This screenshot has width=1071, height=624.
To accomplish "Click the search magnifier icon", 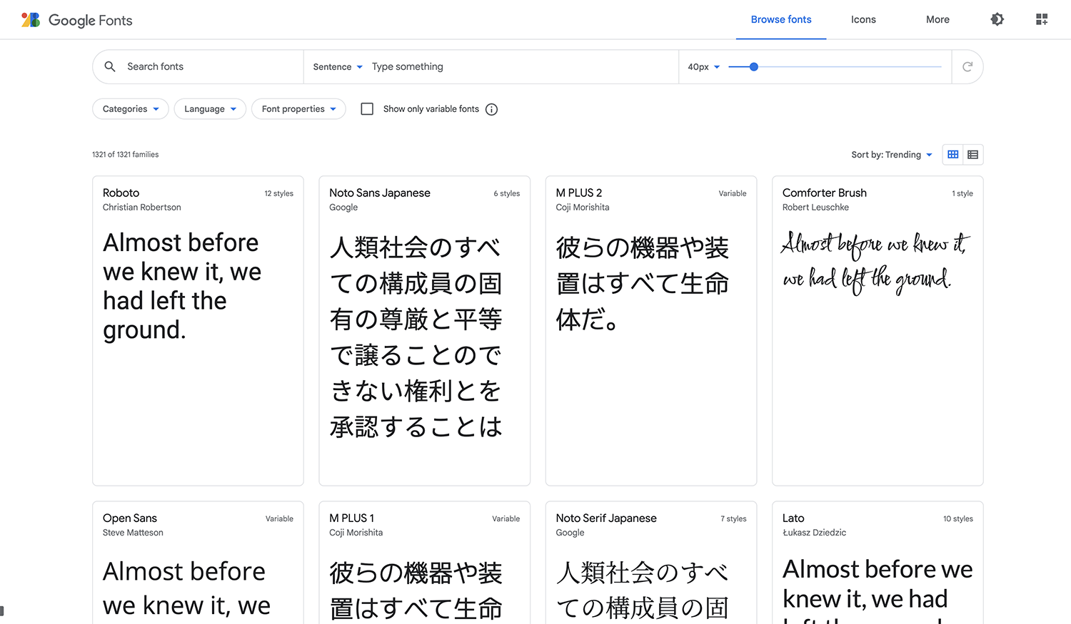I will 110,66.
